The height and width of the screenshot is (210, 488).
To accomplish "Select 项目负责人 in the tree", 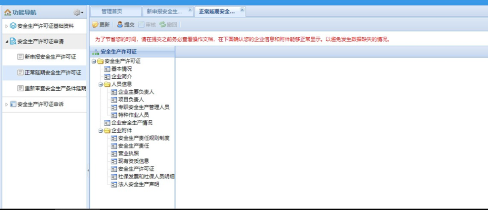I will (131, 100).
